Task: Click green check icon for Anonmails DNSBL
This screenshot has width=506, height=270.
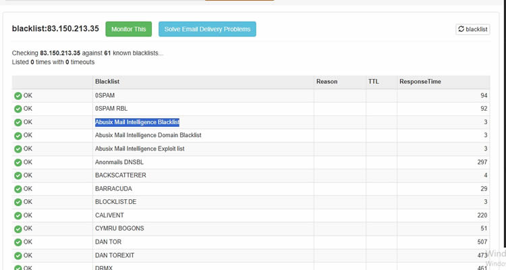Action: click(18, 162)
